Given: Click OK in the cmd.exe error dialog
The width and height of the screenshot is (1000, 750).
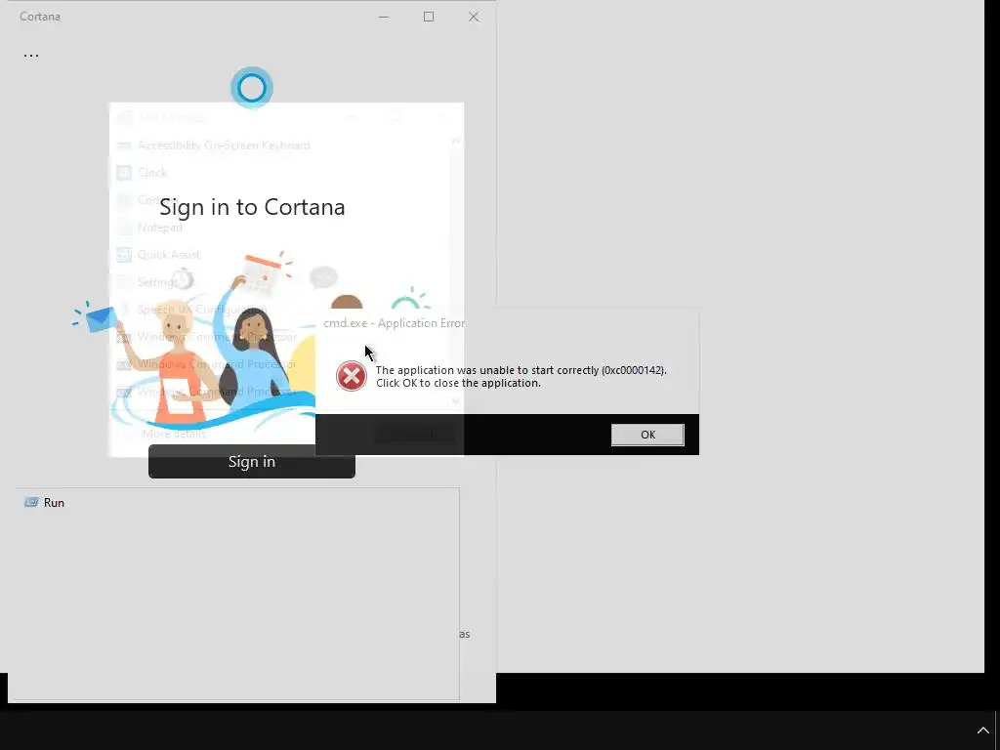Looking at the screenshot, I should coord(647,435).
